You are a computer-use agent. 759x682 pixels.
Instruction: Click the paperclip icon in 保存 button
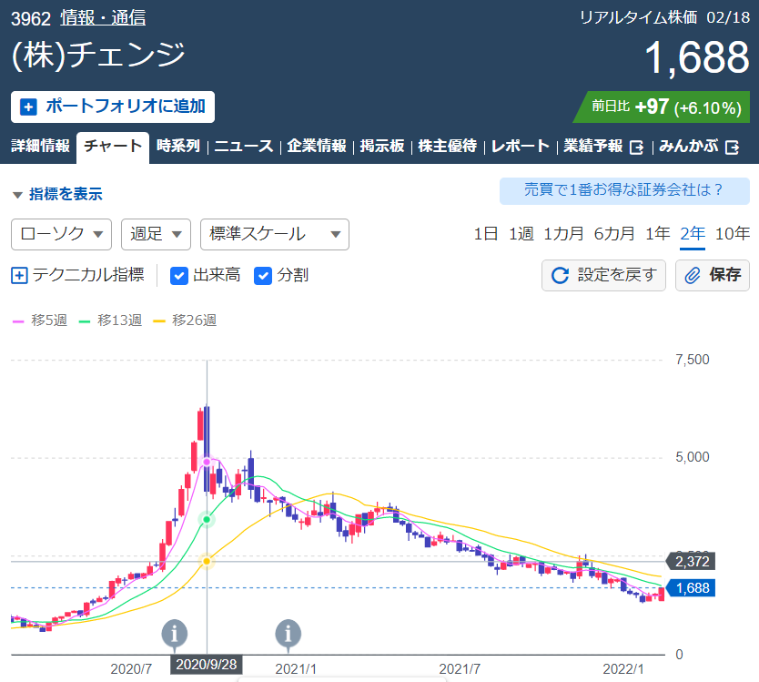pos(693,276)
